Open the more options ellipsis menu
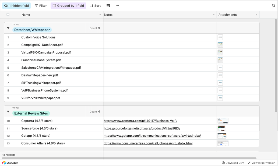Screen dimensions: 278x166 pyautogui.click(x=117, y=6)
